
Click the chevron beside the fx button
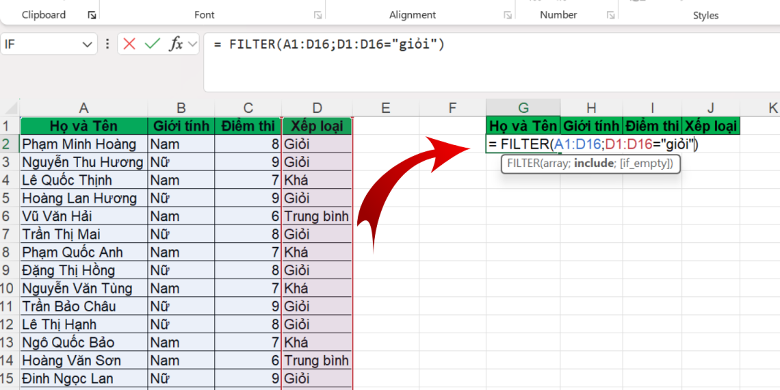point(192,44)
